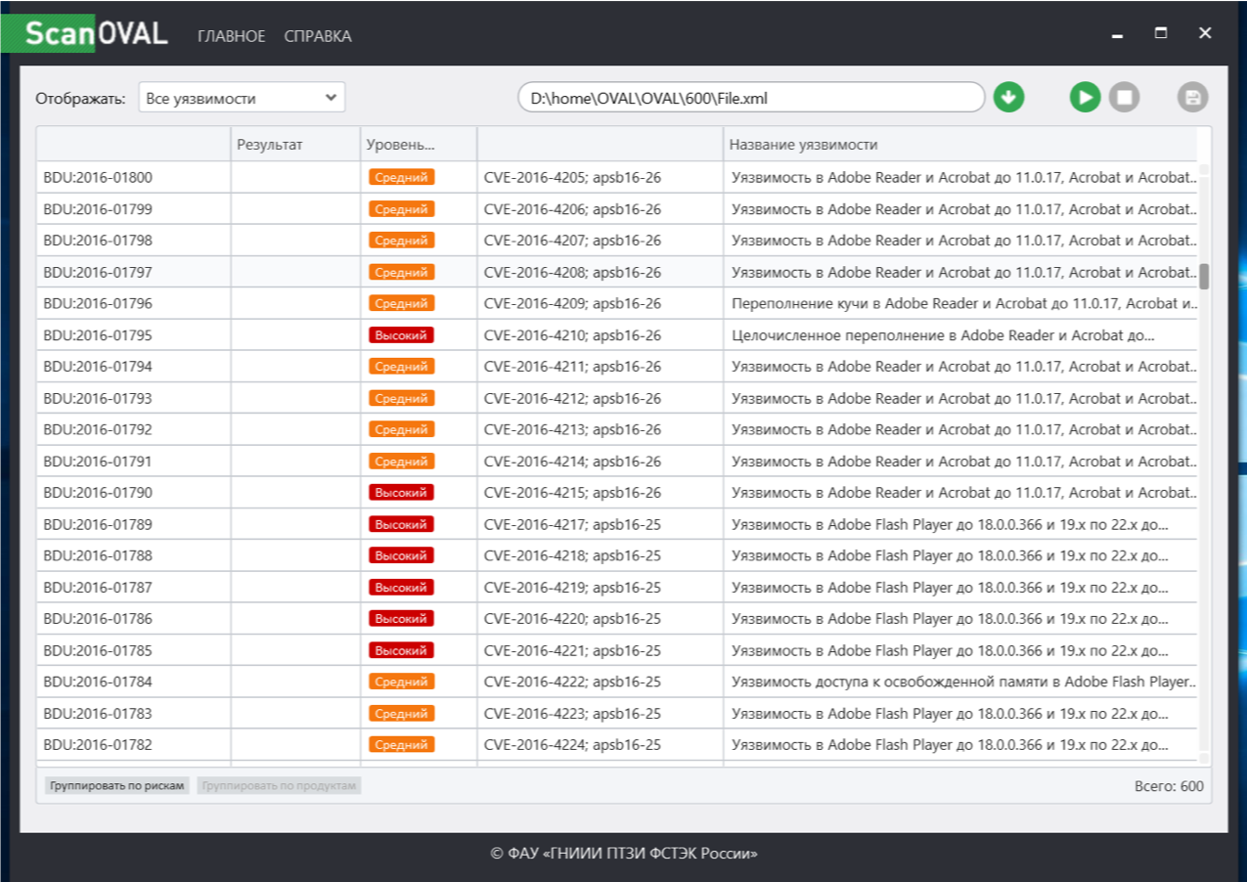Click the green download file icon
The image size is (1247, 882).
click(1008, 98)
